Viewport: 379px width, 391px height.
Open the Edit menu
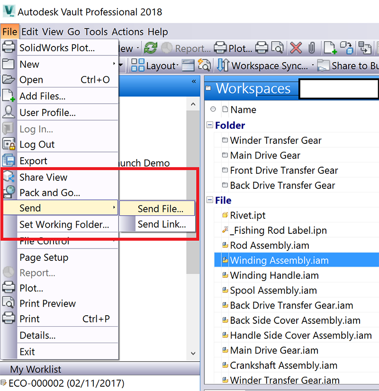[30, 32]
